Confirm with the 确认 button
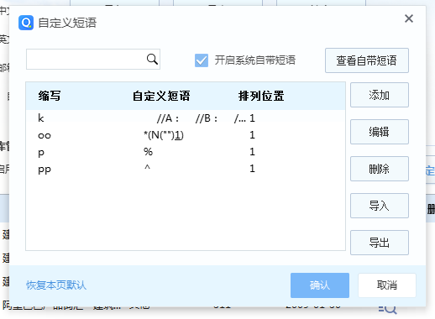The image size is (435, 319). [x=320, y=285]
